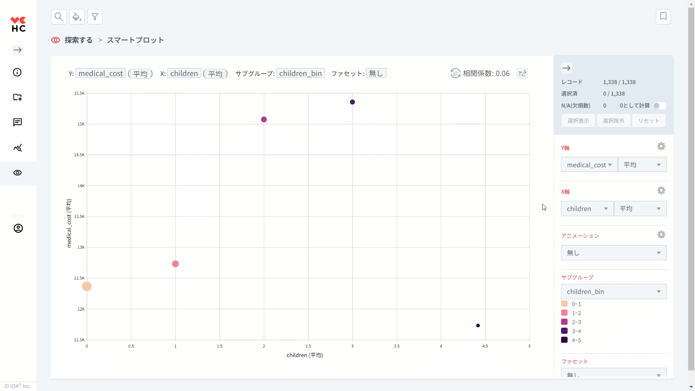Click the bookmark icon
Screen dimensions: 695x391
coord(663,17)
